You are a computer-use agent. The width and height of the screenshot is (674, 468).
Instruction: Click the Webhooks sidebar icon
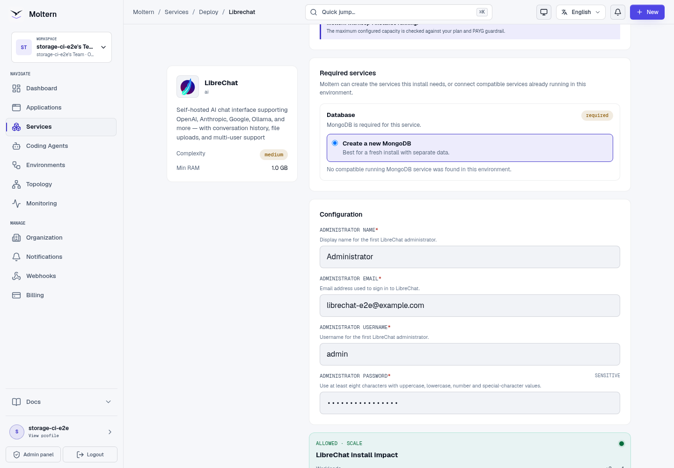pos(16,276)
